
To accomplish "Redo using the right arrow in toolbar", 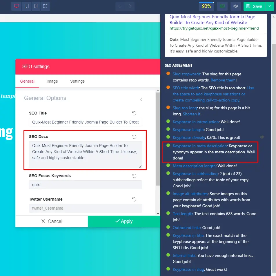I will [x=130, y=6].
